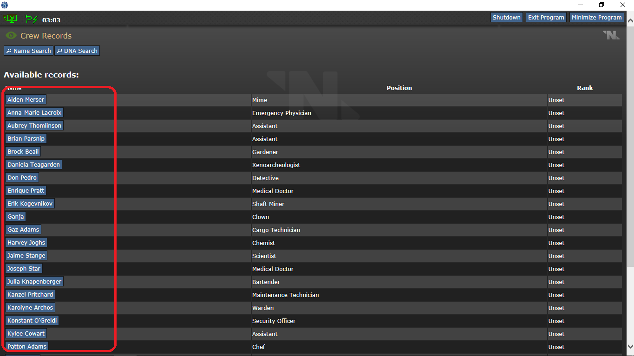The width and height of the screenshot is (634, 356).
Task: Click the Crew Records eye icon
Action: (11, 35)
